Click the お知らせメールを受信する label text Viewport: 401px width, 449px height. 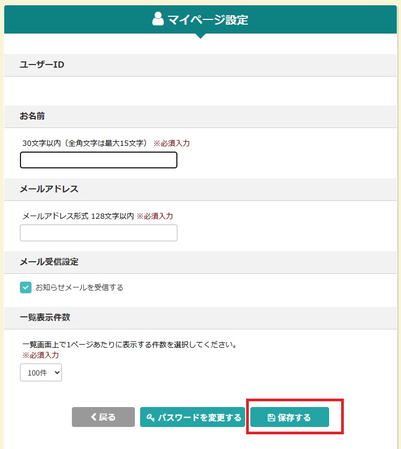coord(79,287)
